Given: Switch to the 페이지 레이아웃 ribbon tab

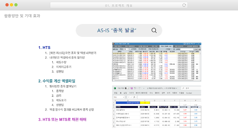Looking at the screenshot, I should point(141,93).
